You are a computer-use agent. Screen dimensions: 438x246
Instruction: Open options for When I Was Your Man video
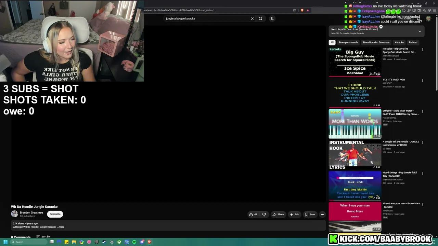[423, 204]
